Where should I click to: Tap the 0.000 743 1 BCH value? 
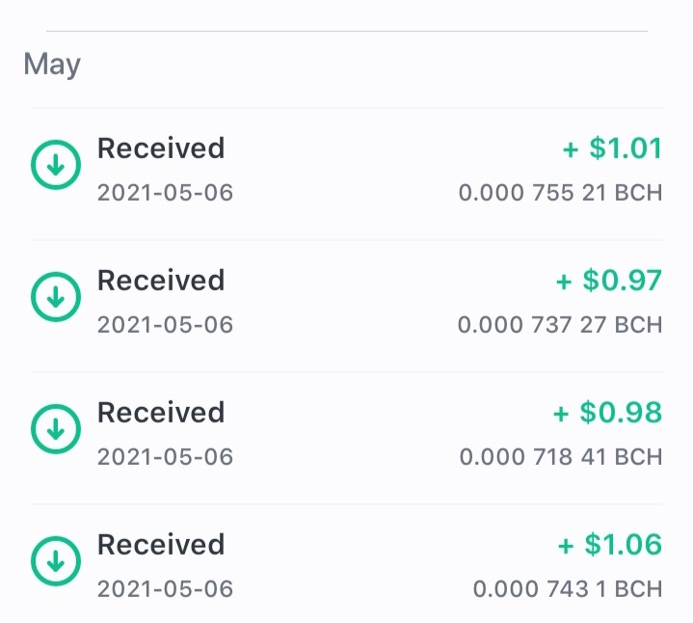[568, 589]
